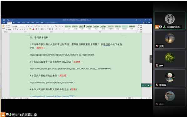Image resolution: width=187 pixels, height=117 pixels.
Task: Click the red font color button
Action: (33, 29)
